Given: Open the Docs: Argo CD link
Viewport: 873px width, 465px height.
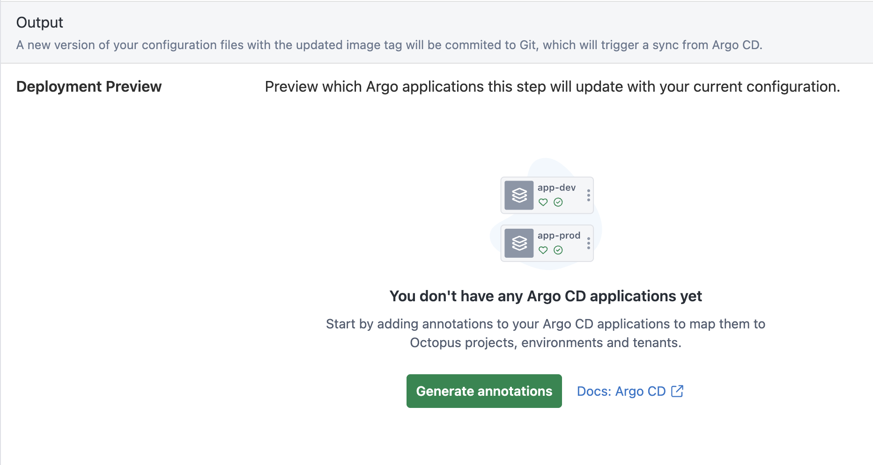Looking at the screenshot, I should coord(621,391).
